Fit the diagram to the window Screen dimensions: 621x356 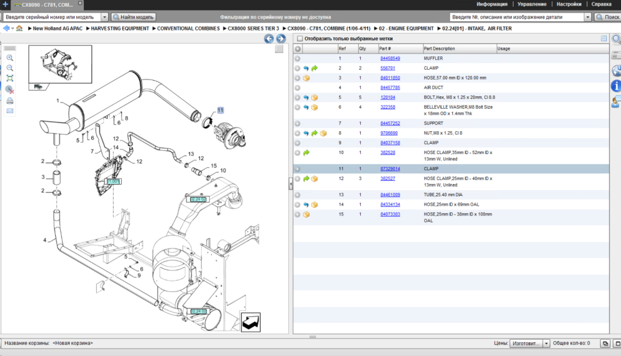[10, 78]
